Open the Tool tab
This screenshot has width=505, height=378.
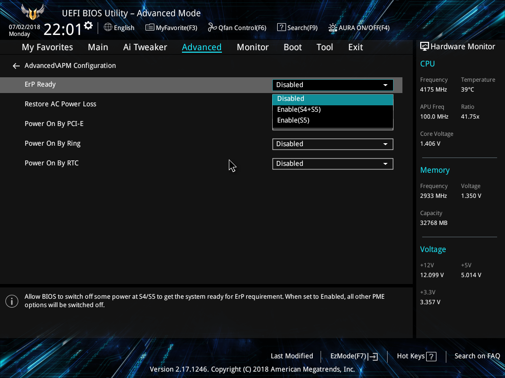325,47
